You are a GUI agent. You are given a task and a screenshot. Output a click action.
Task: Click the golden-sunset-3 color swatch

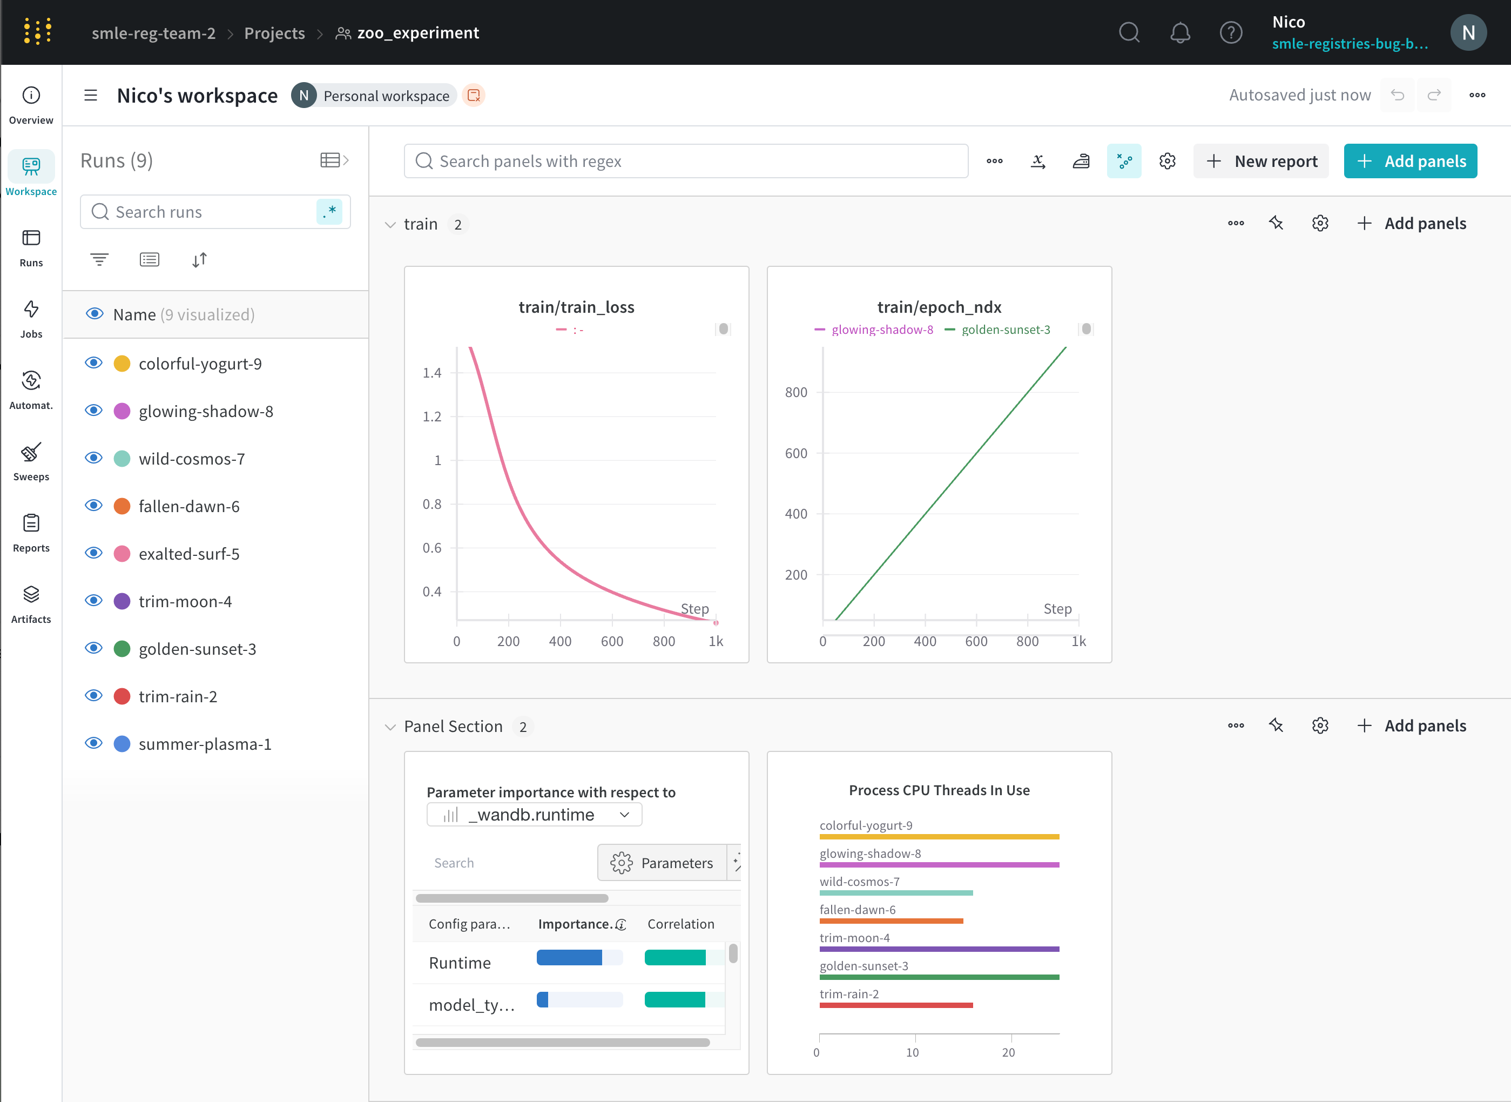(x=122, y=648)
